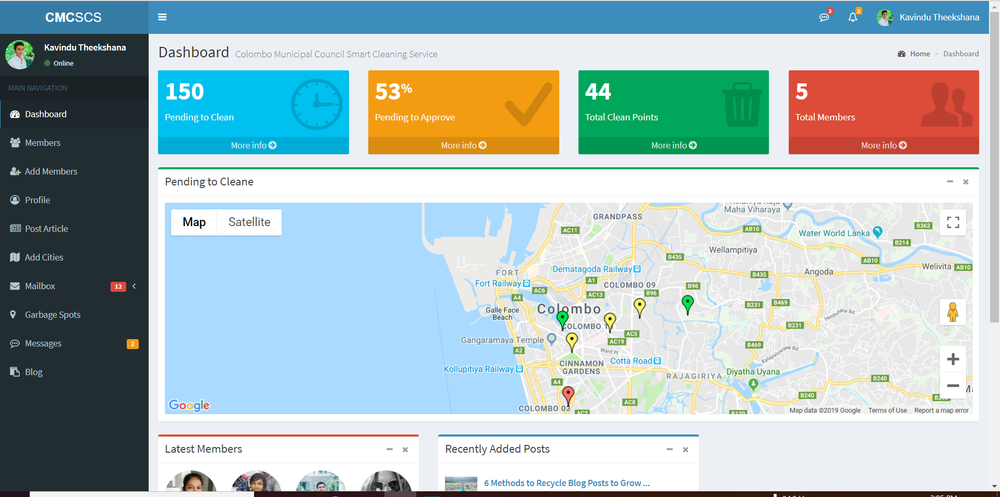This screenshot has height=497, width=1000.
Task: Click the checkmark icon on Pending to Approve card
Action: click(528, 104)
